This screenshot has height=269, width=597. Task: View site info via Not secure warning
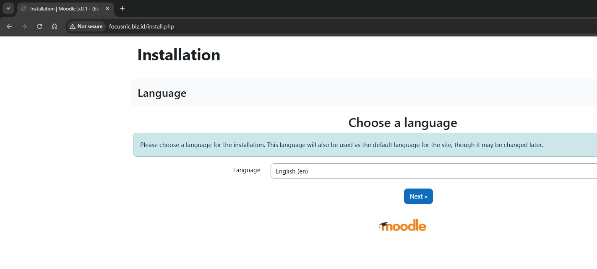86,26
